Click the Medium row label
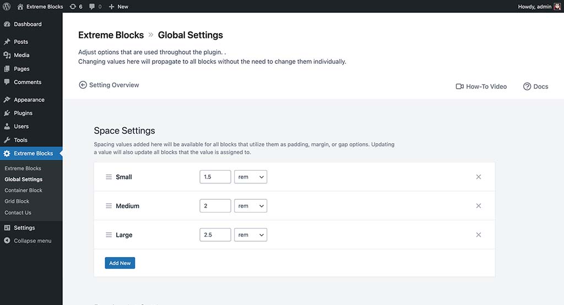This screenshot has width=564, height=305. (127, 206)
